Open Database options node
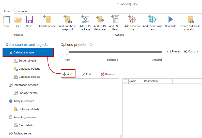The image size is (202, 138). (x=27, y=69)
